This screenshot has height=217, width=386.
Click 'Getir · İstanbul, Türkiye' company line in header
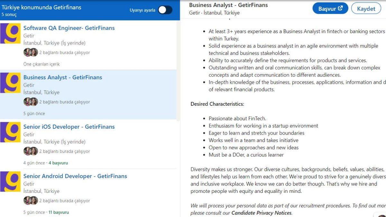click(x=214, y=13)
